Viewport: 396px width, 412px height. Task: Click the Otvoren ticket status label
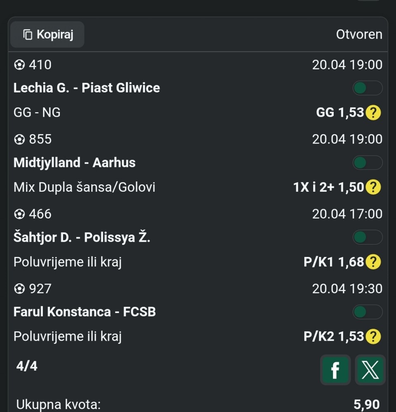pos(359,35)
